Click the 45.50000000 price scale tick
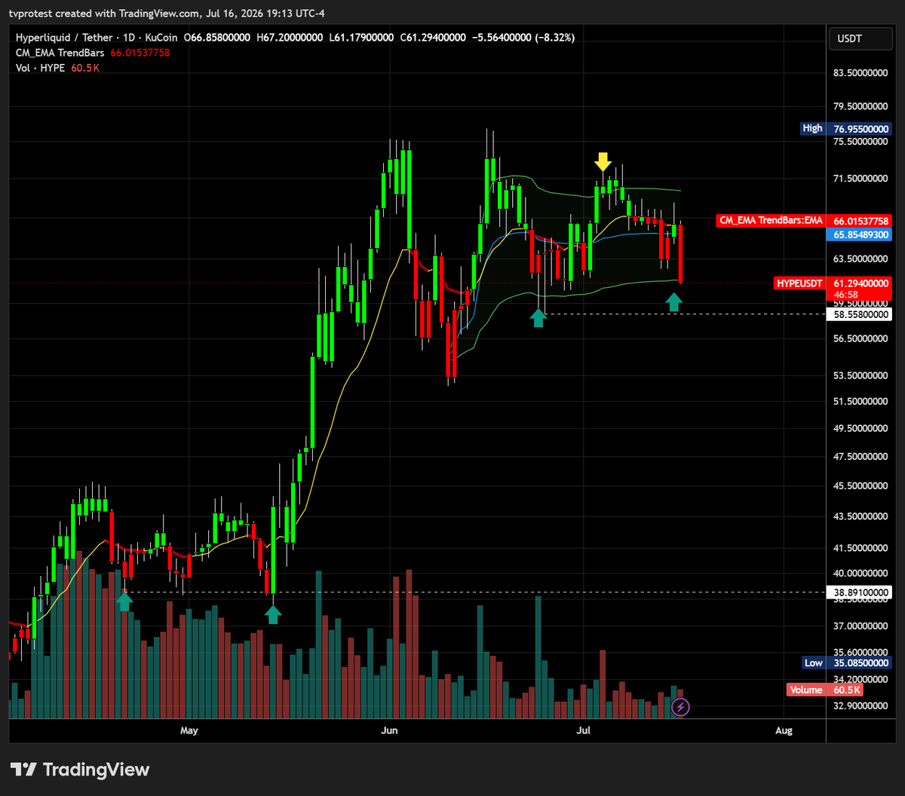 862,486
